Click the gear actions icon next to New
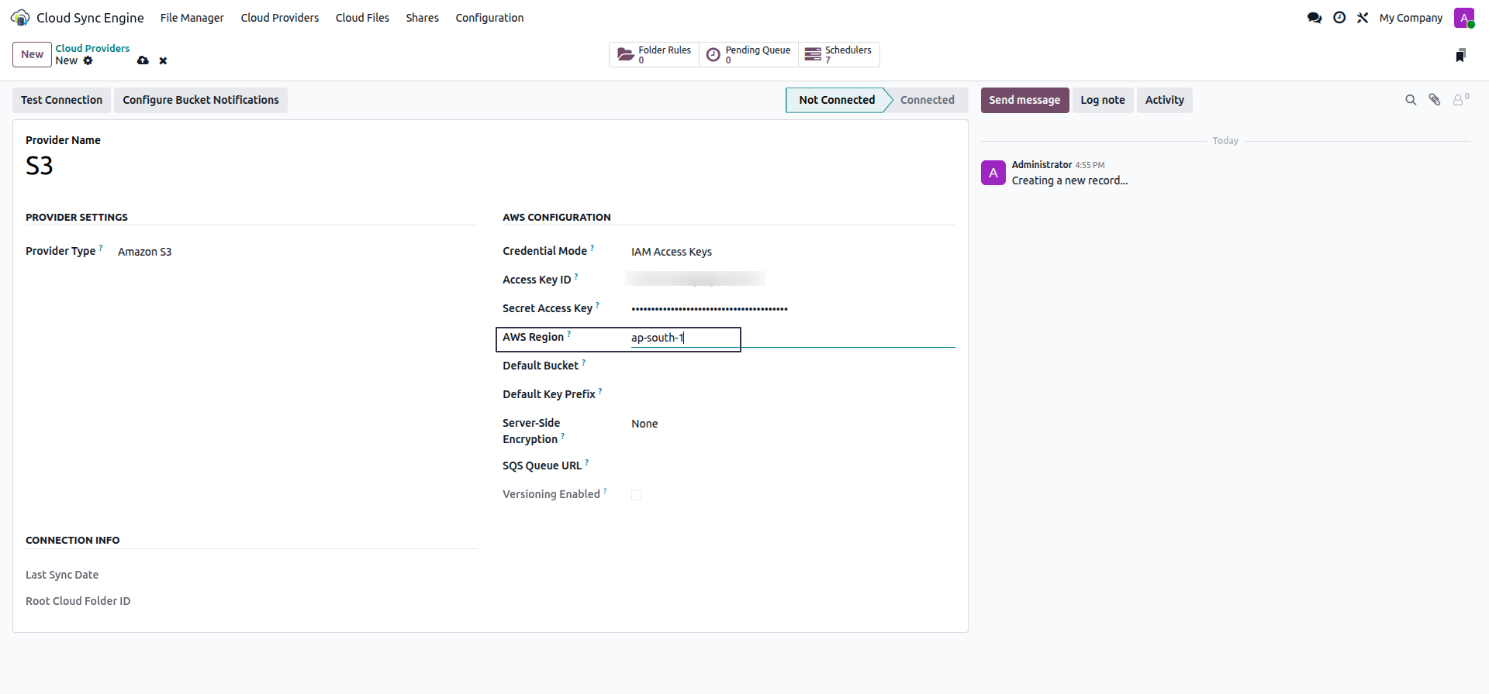The height and width of the screenshot is (694, 1489). pos(88,60)
